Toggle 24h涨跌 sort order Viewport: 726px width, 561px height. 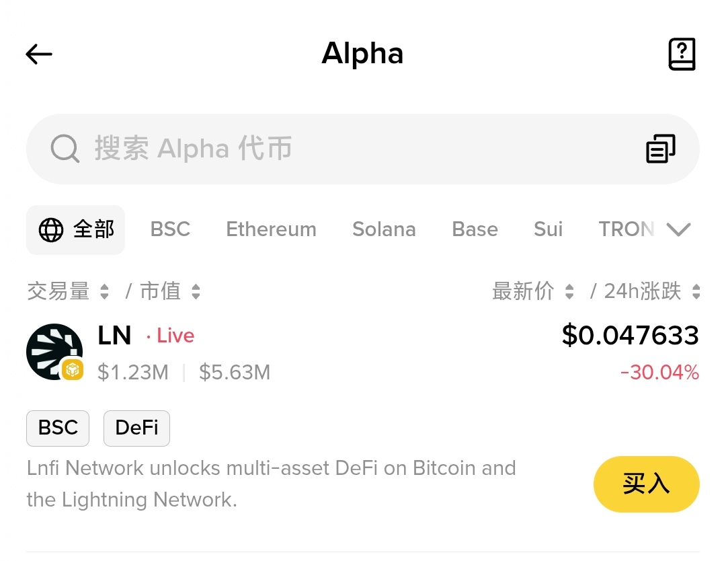click(696, 291)
